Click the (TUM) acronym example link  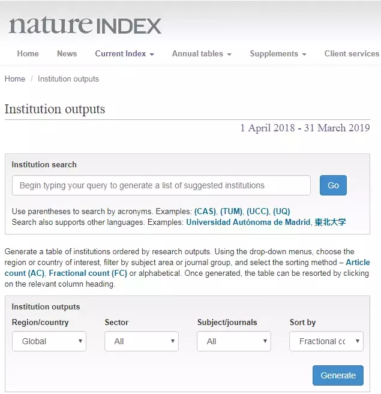[232, 212]
